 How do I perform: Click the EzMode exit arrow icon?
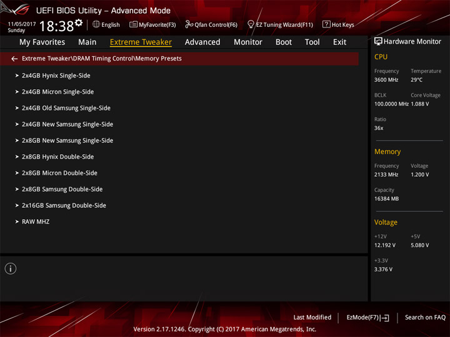[x=386, y=318]
